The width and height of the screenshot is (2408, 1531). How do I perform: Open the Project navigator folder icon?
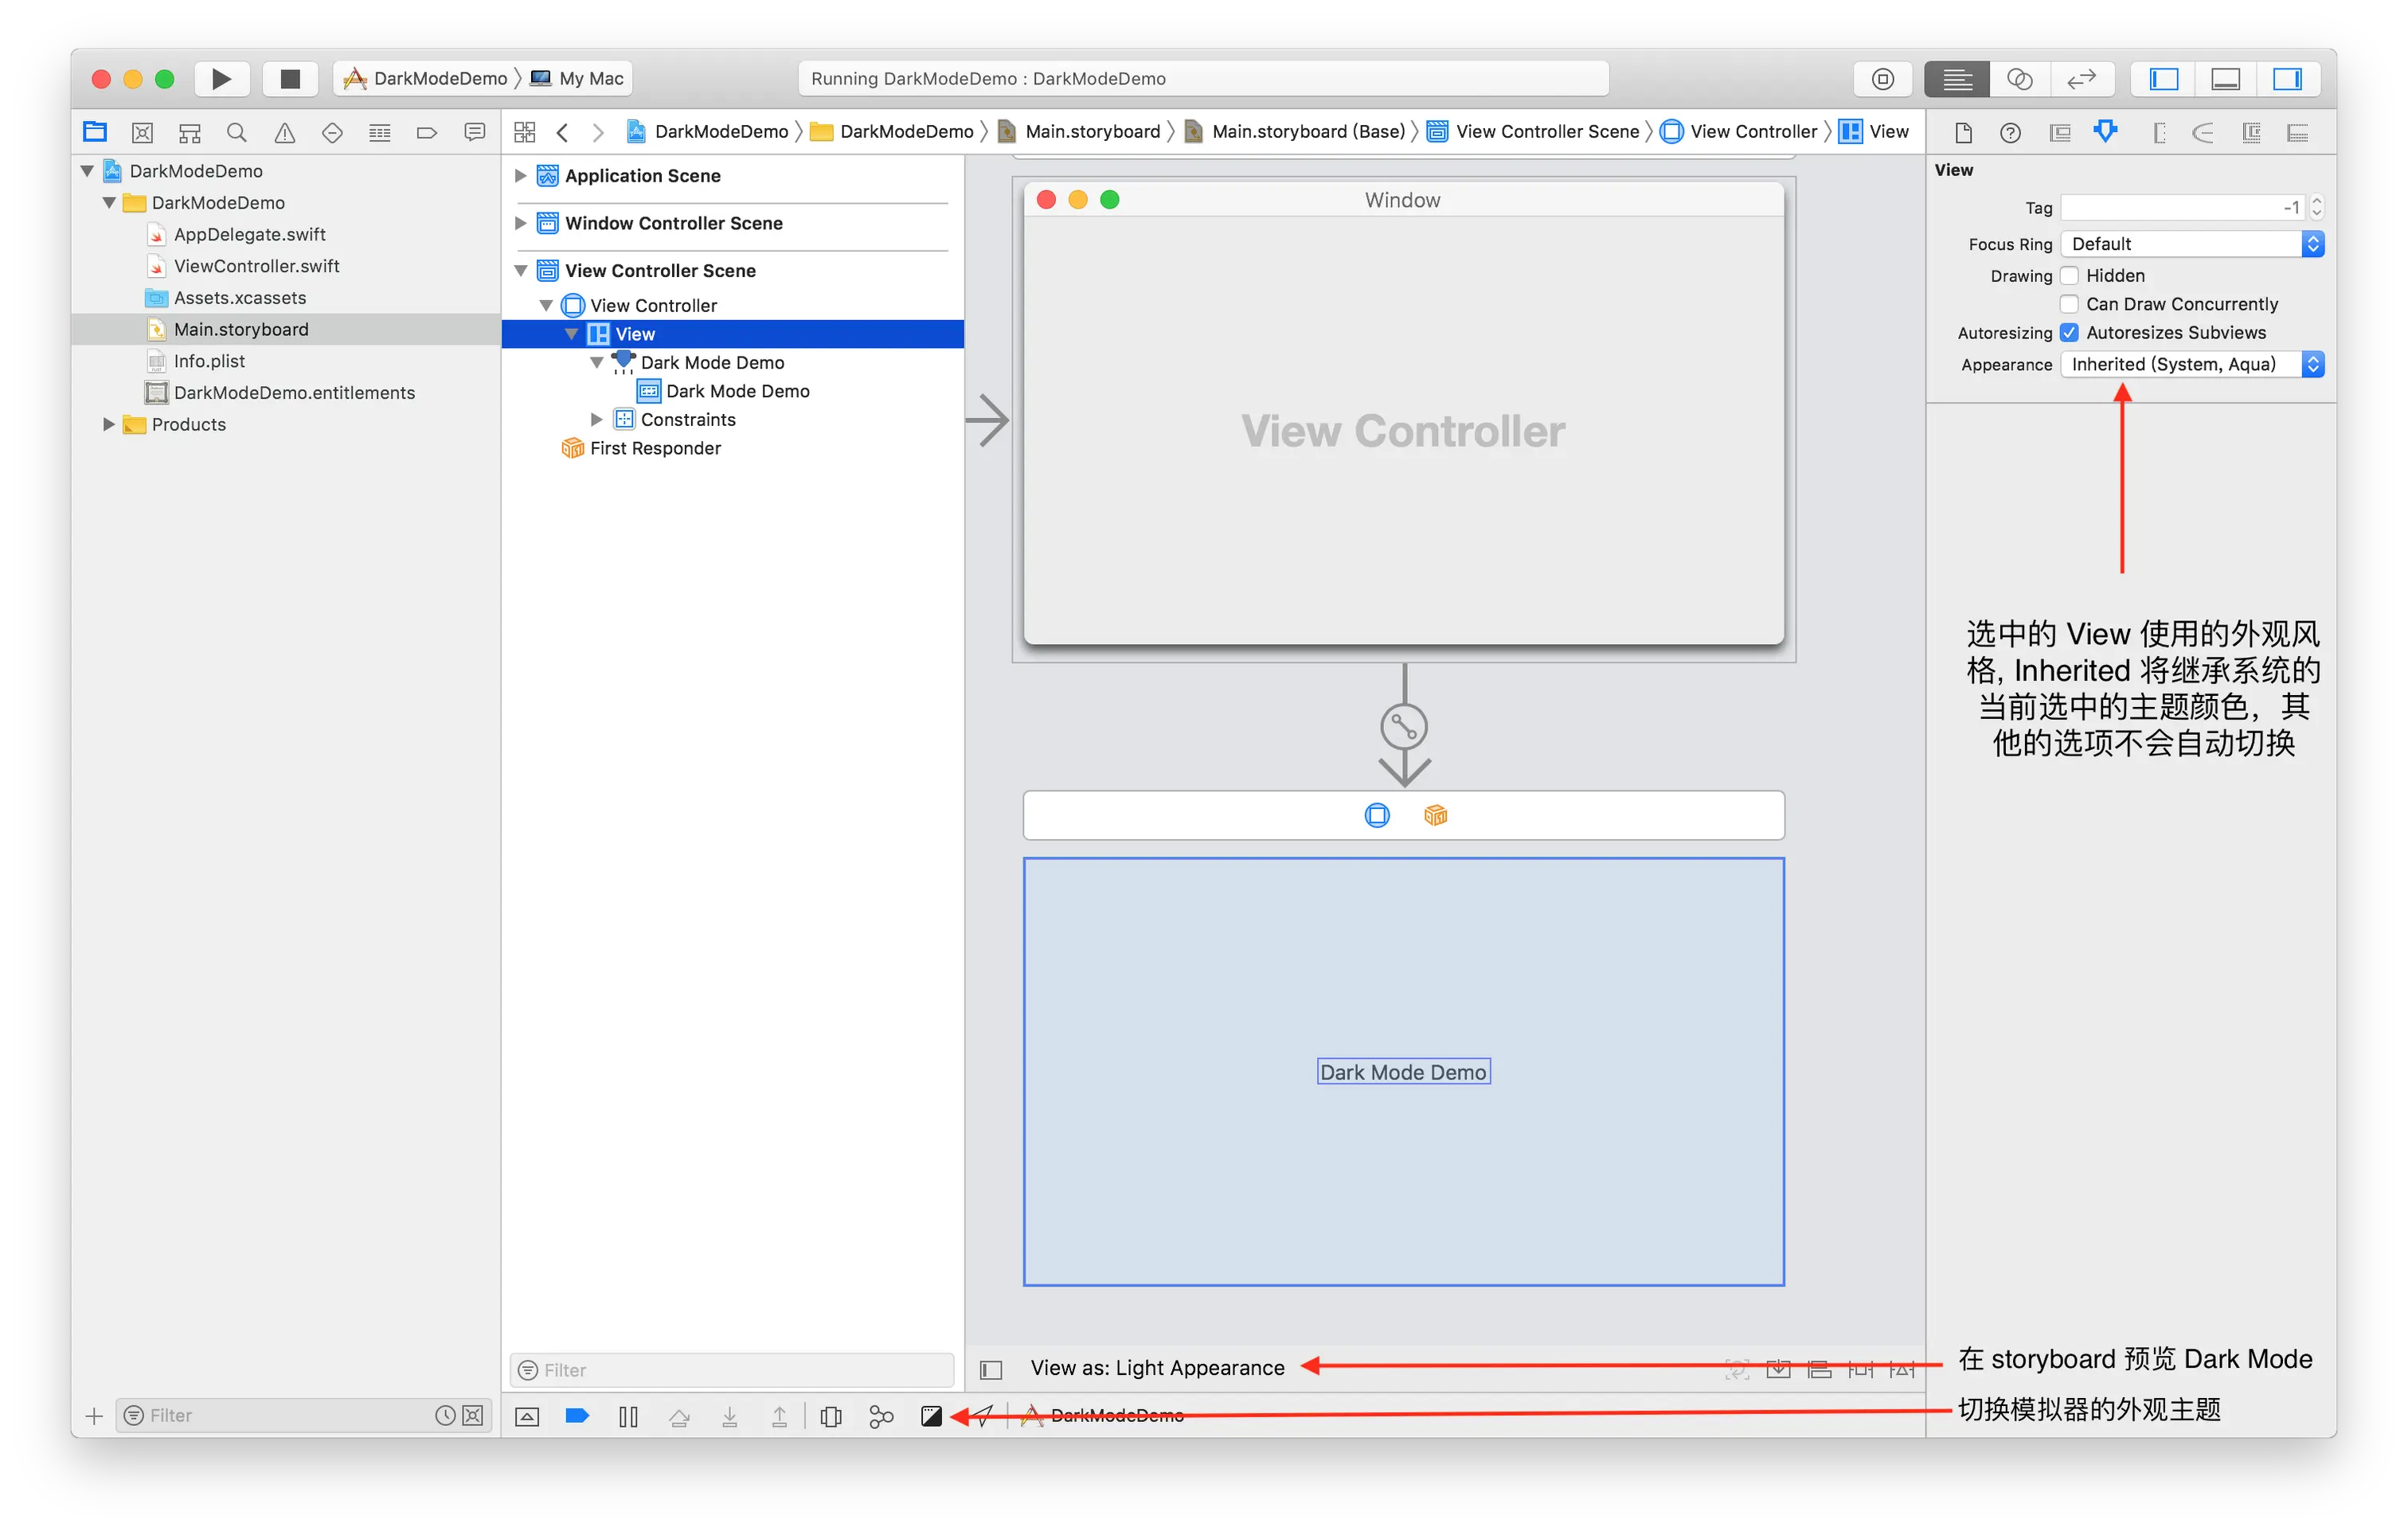pos(95,132)
